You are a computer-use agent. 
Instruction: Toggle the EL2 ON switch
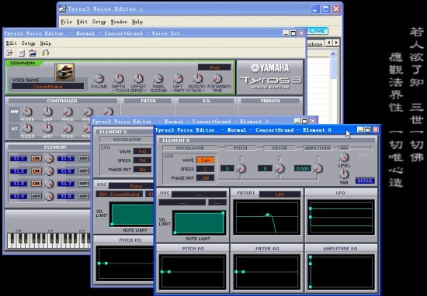click(x=36, y=171)
